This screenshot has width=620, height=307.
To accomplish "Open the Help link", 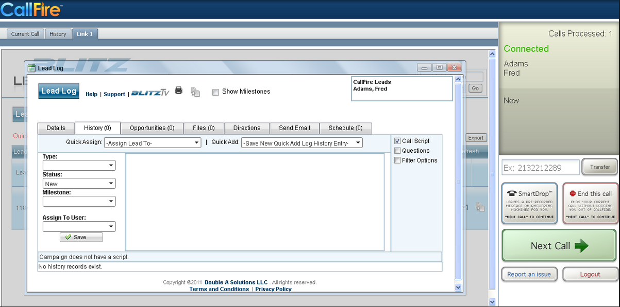I will pos(91,94).
